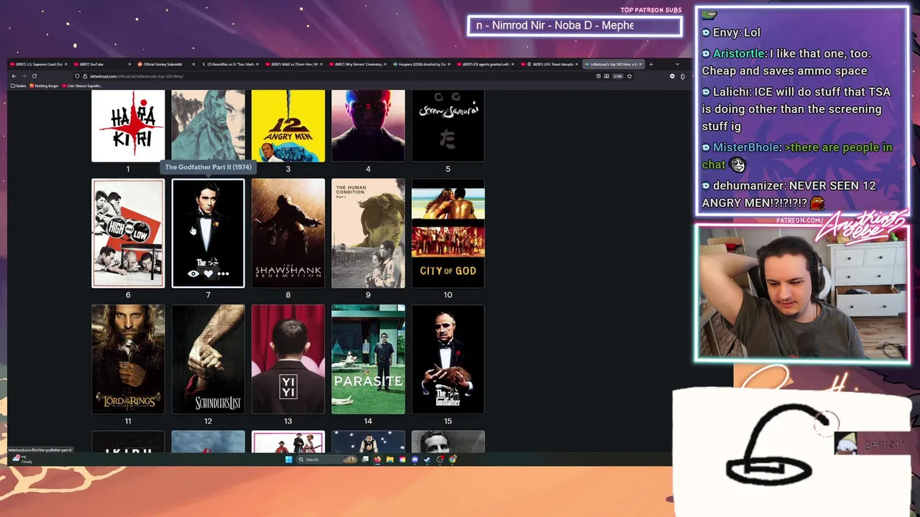Open the Seven Samurai poster

point(448,126)
